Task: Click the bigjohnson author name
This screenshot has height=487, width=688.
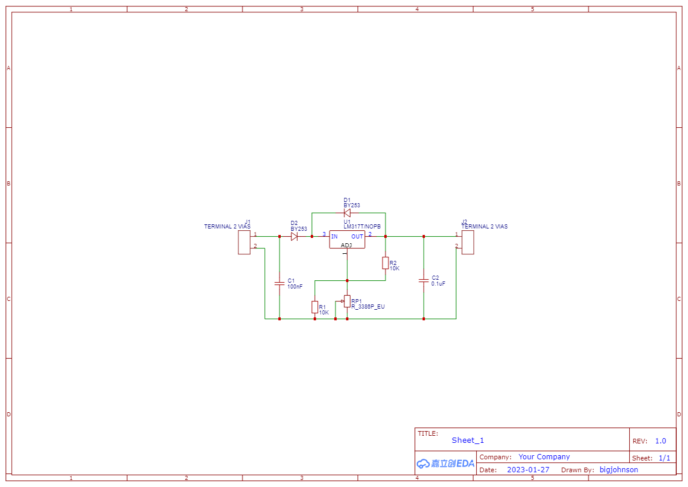Action: pyautogui.click(x=619, y=469)
